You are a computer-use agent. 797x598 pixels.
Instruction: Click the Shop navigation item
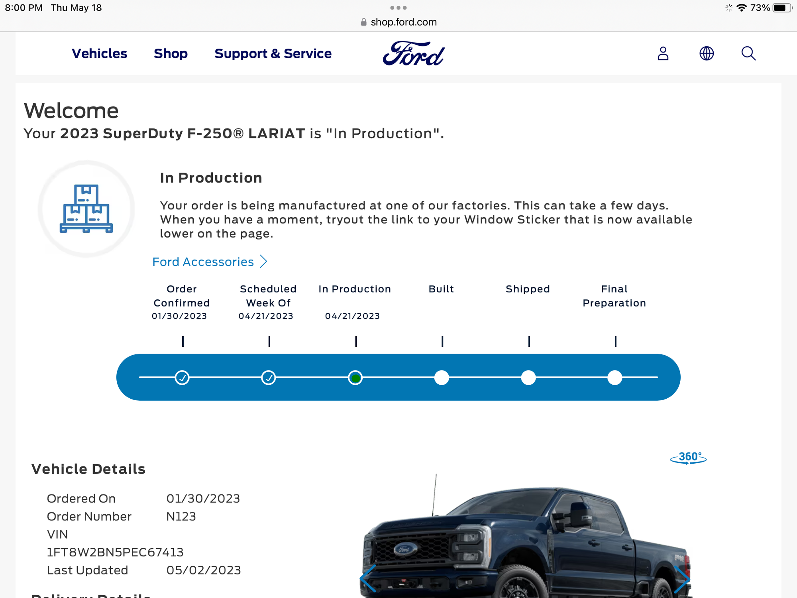(171, 53)
